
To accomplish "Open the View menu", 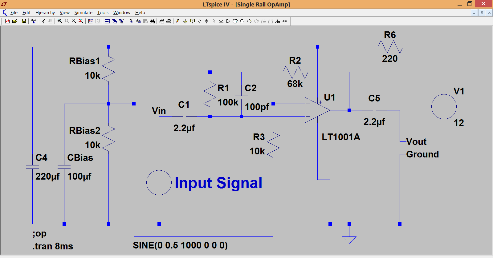I will [x=64, y=13].
